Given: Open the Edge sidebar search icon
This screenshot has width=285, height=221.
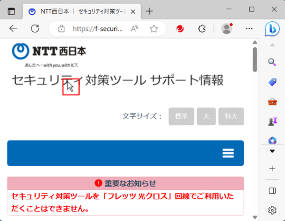Looking at the screenshot, I should click(272, 62).
